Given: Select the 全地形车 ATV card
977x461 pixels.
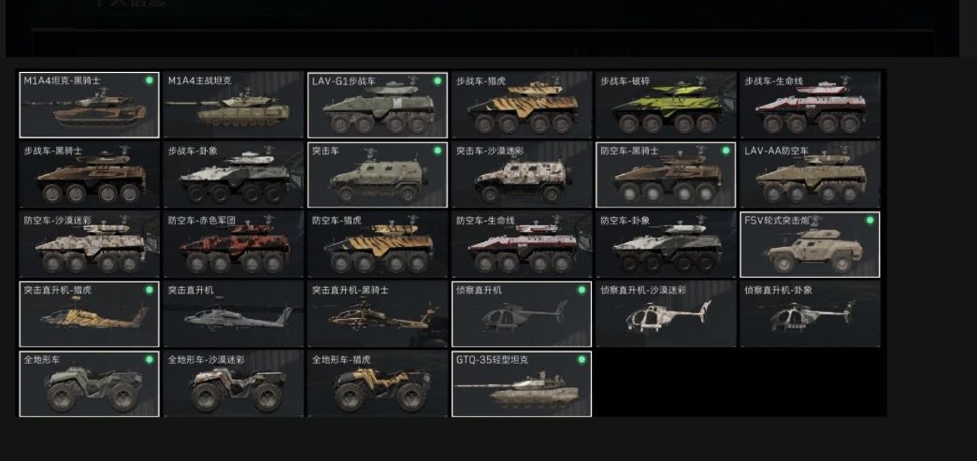Looking at the screenshot, I should pyautogui.click(x=89, y=383).
